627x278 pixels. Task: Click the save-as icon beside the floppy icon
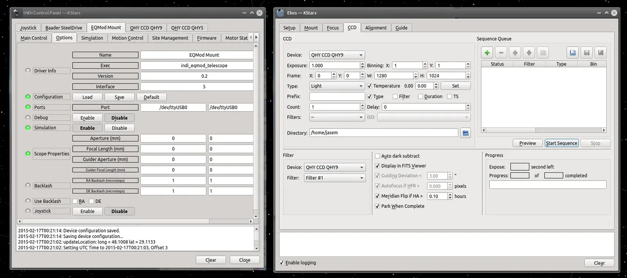[x=601, y=52]
